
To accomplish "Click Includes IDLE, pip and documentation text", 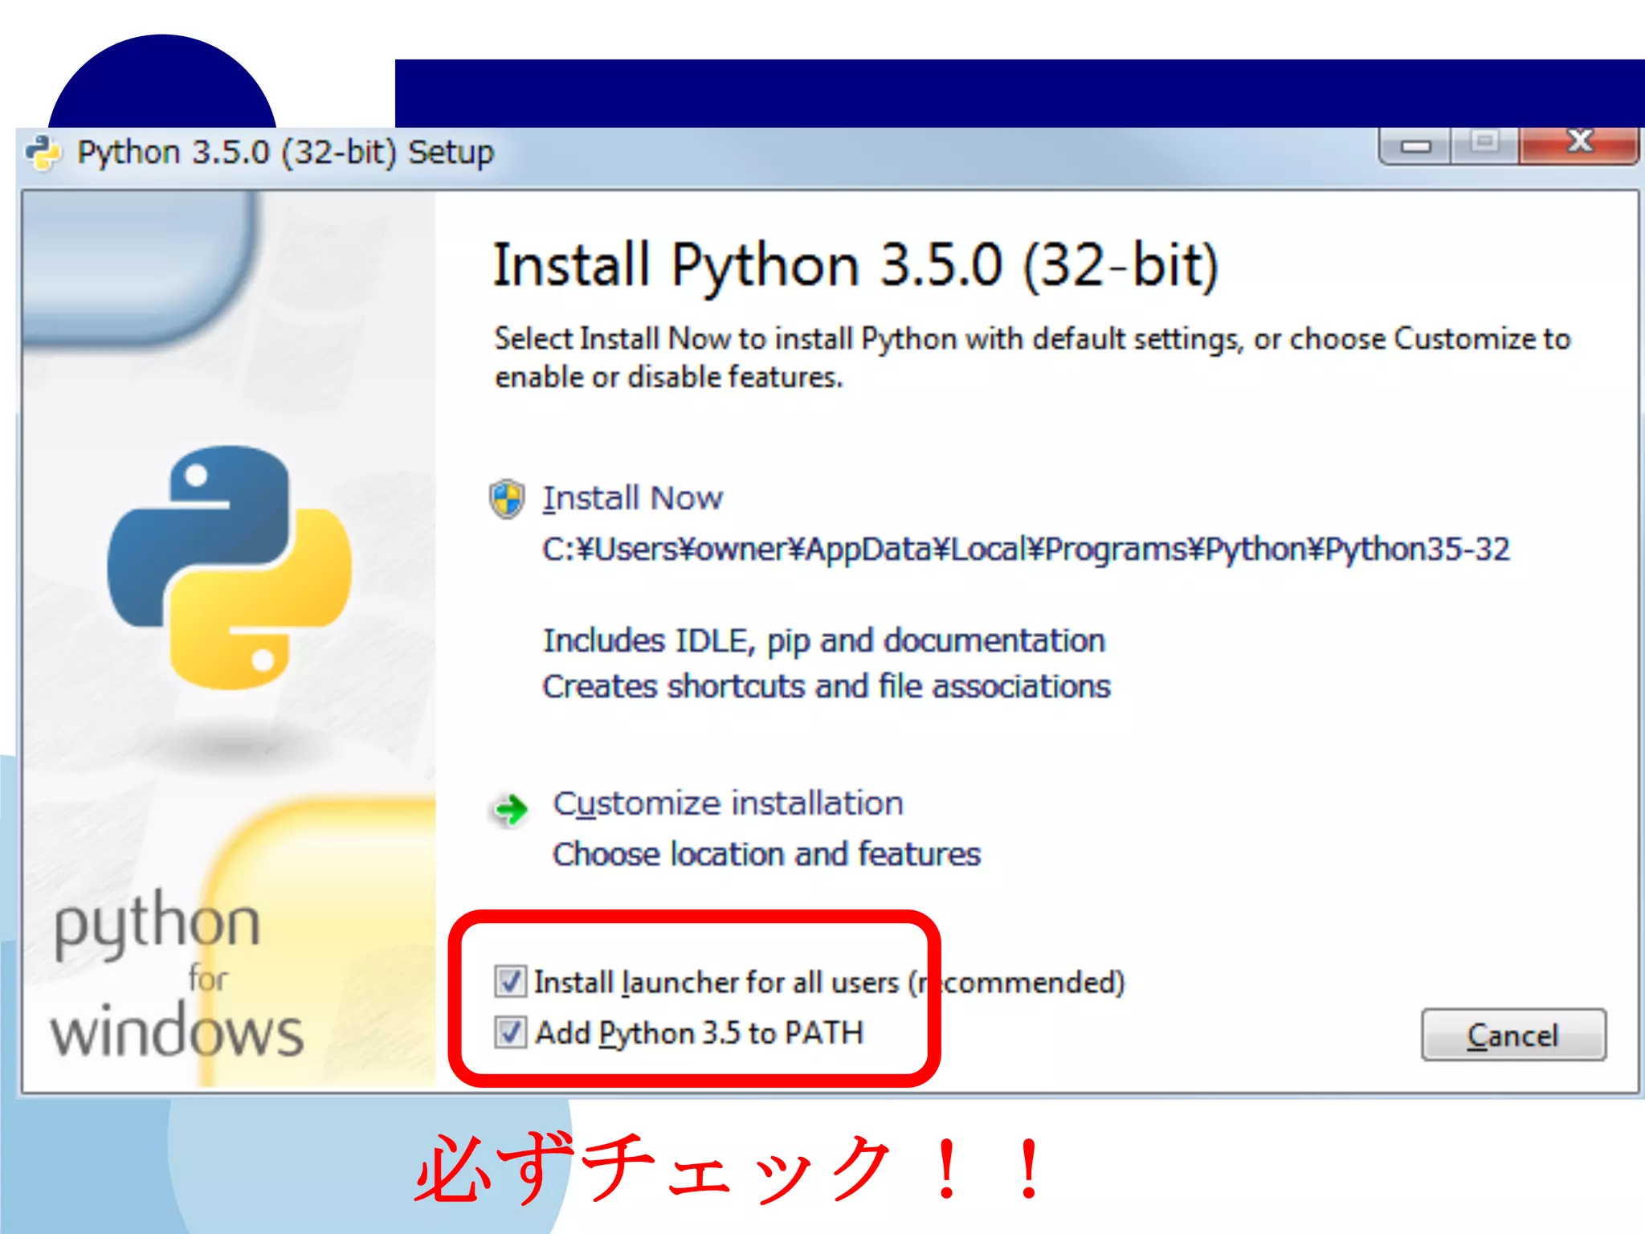I will [824, 641].
